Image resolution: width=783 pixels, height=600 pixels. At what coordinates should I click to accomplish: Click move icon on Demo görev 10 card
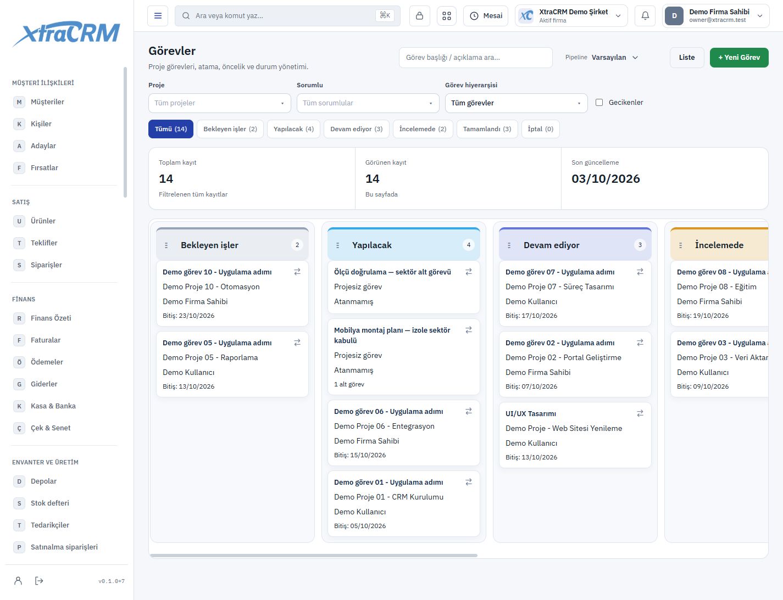click(x=297, y=272)
